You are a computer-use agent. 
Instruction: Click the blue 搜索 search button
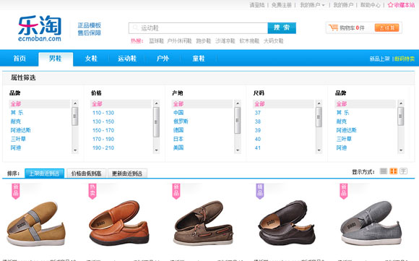[282, 27]
